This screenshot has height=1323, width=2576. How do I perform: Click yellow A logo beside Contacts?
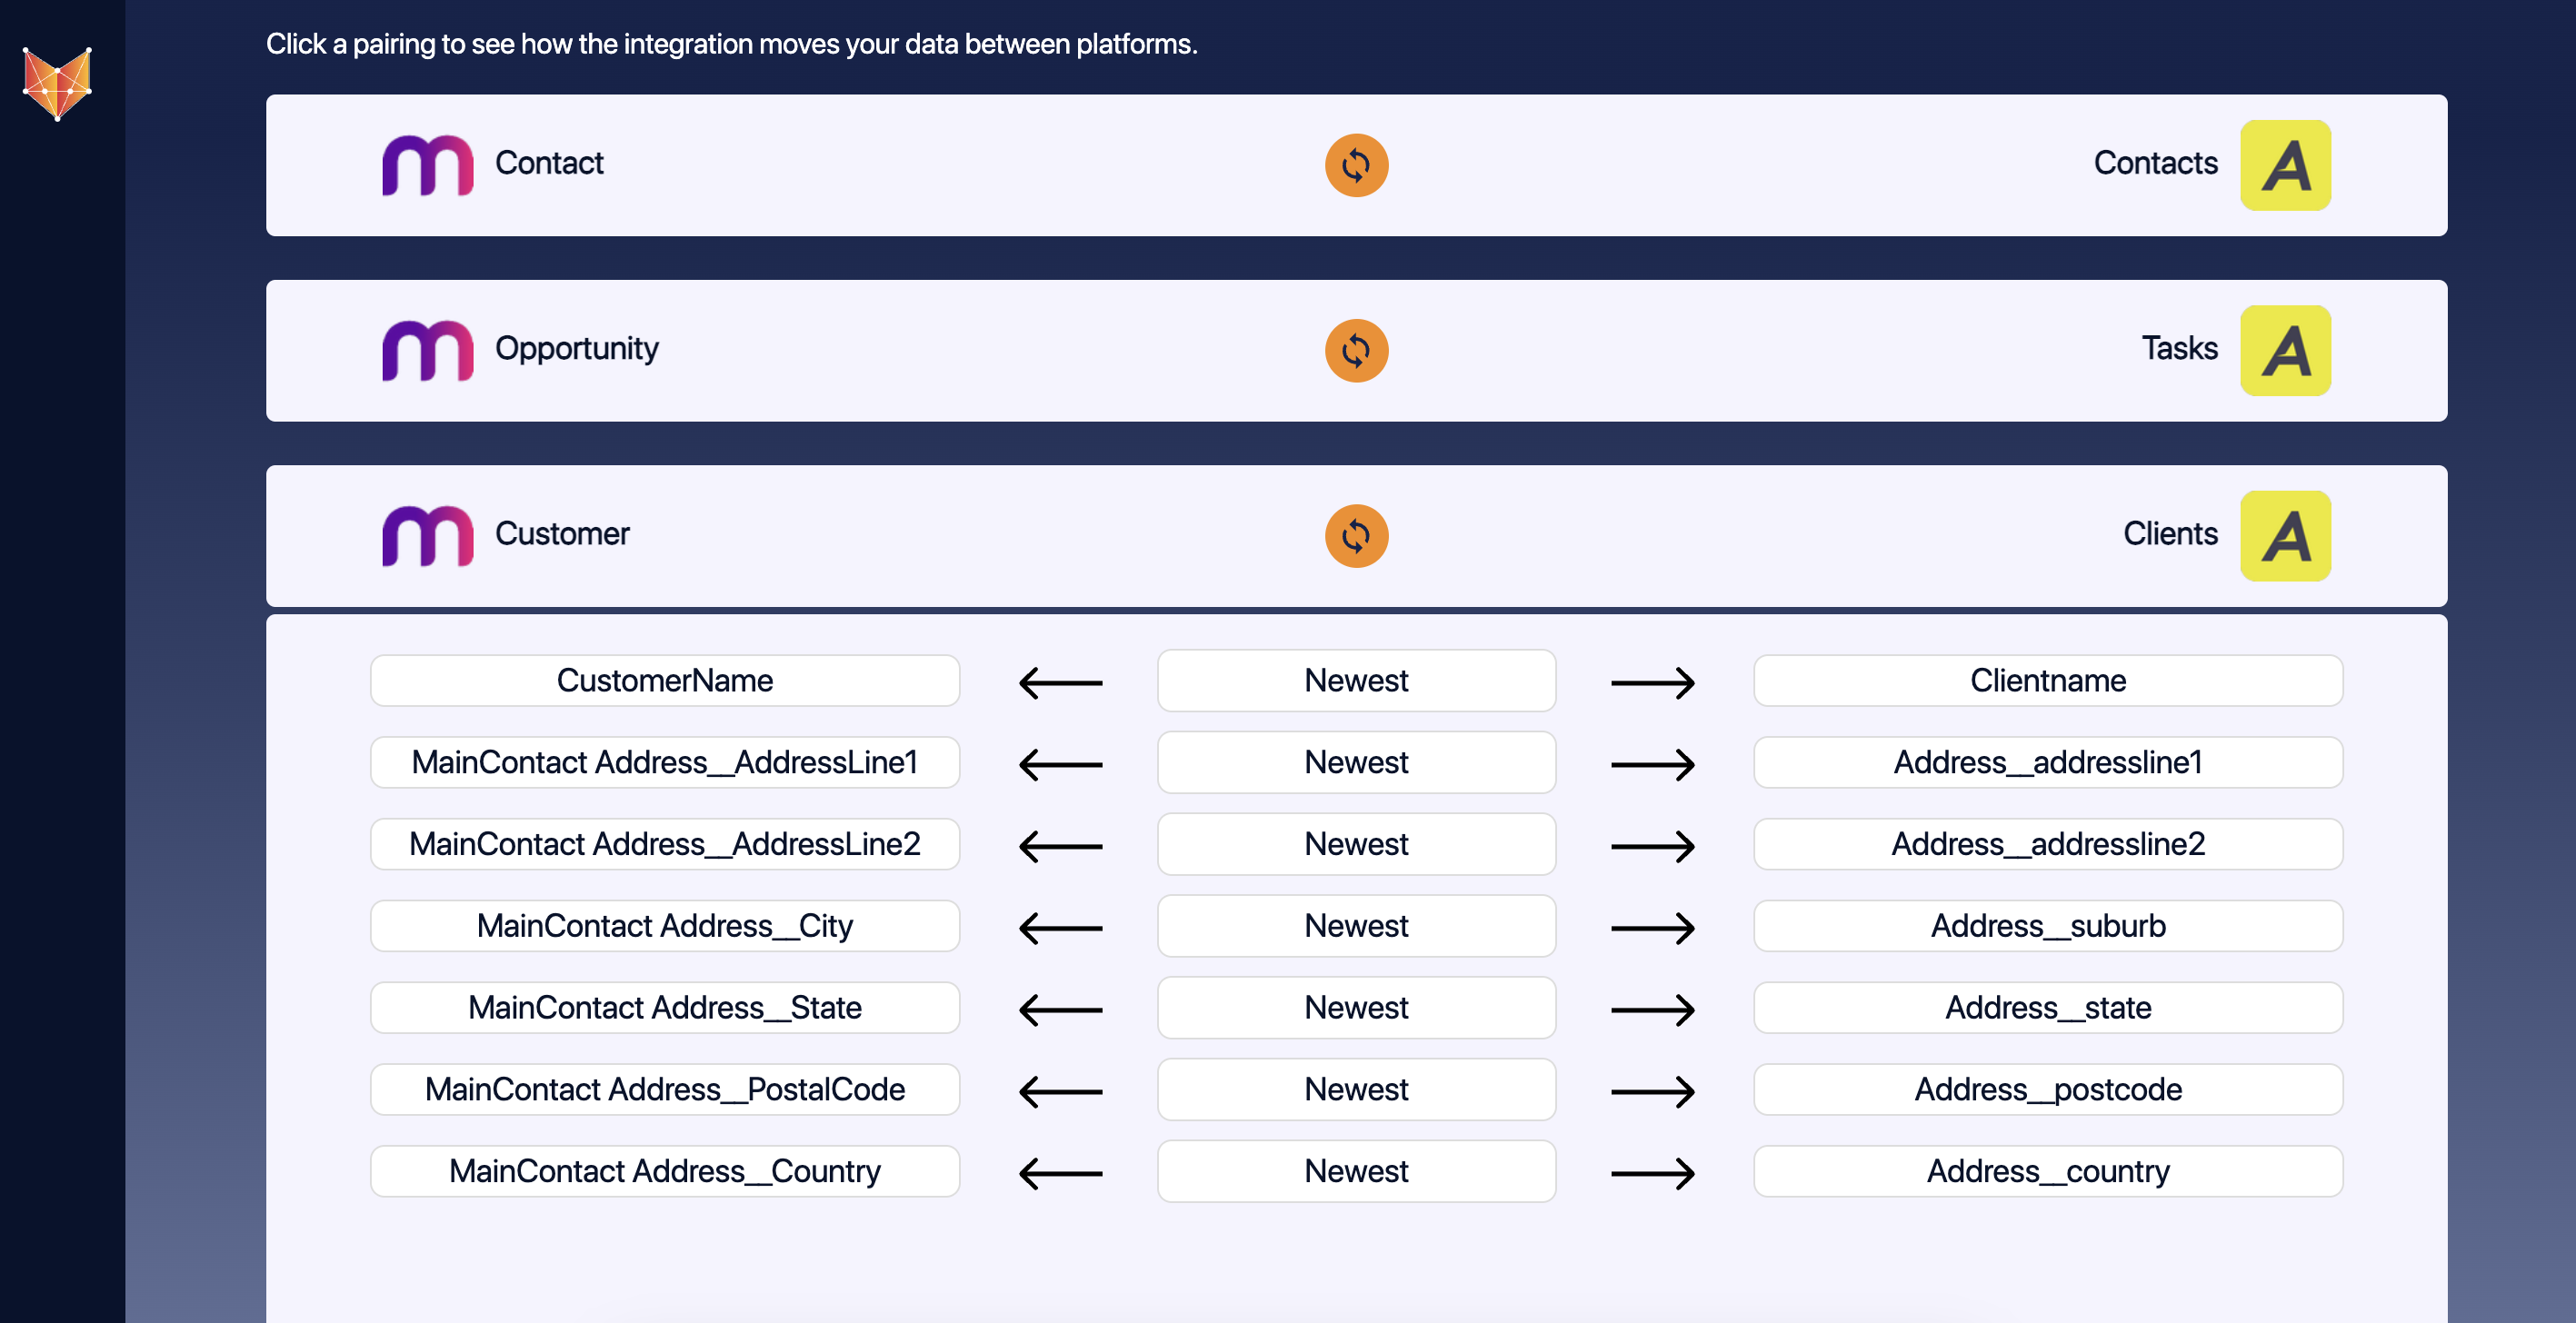click(x=2284, y=165)
